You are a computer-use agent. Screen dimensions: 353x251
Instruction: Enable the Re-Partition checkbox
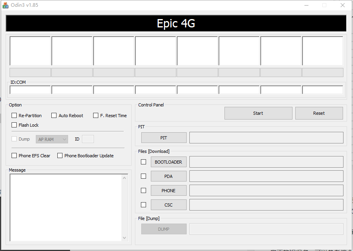coord(14,116)
